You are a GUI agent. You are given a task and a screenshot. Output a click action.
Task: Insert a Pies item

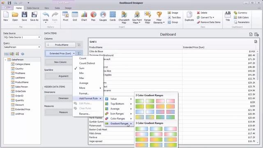coord(93,16)
